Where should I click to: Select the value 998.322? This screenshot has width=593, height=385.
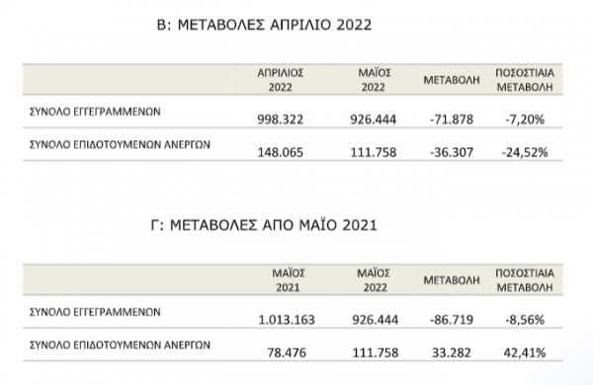coord(281,119)
